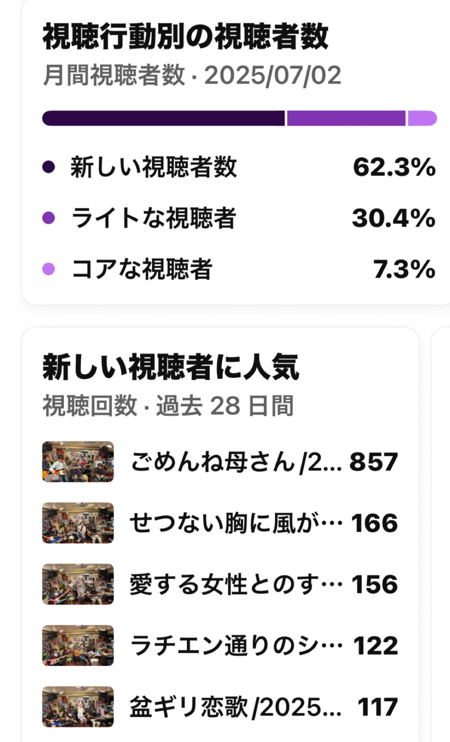The width and height of the screenshot is (450, 742).
Task: Open the せつない胸に風が video thumbnail
Action: (78, 523)
